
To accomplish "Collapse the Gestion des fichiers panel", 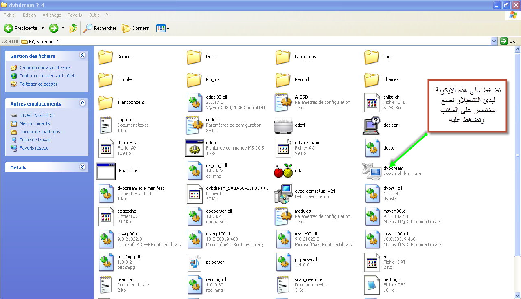I will pos(83,56).
